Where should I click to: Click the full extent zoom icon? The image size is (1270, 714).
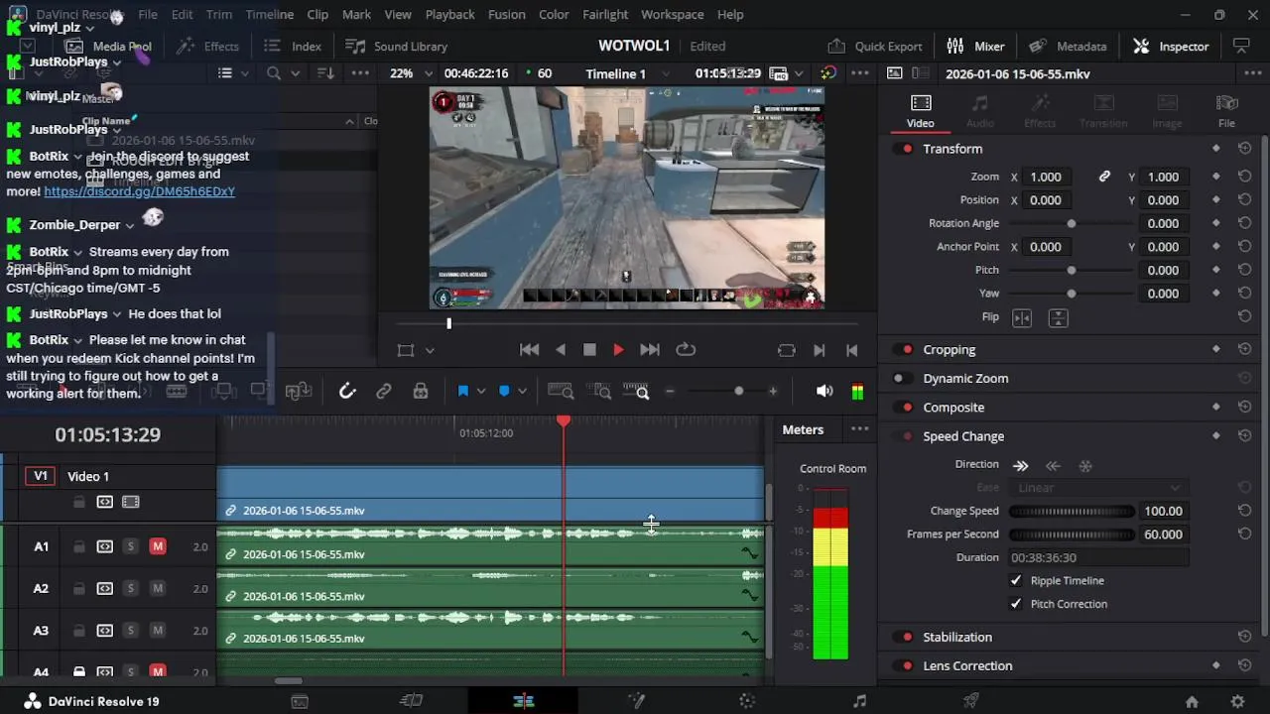pos(561,392)
